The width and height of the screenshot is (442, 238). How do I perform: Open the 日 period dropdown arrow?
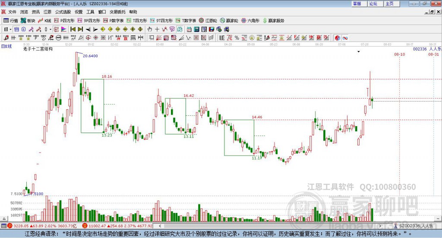(x=10, y=29)
